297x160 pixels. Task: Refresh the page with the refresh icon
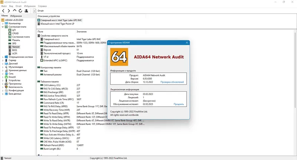tap(20, 11)
